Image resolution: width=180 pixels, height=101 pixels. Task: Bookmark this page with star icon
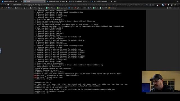pos(153,5)
